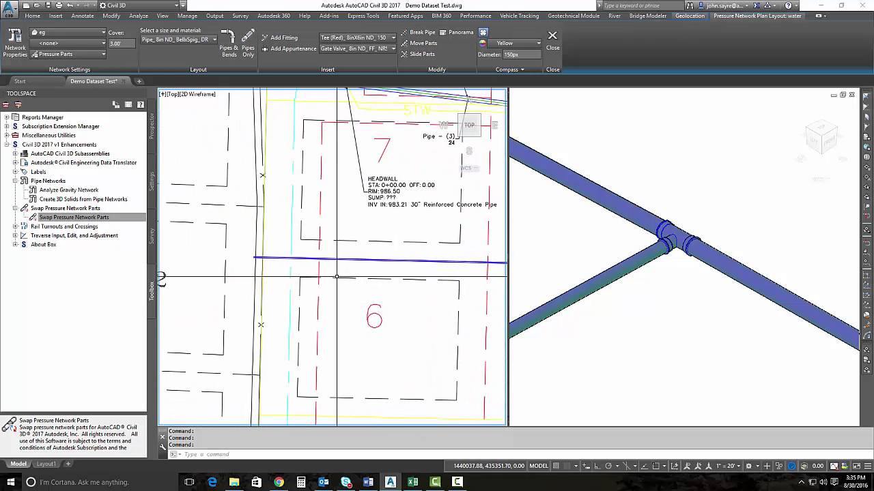Click MODEL space button in status bar
The height and width of the screenshot is (491, 874).
click(539, 466)
